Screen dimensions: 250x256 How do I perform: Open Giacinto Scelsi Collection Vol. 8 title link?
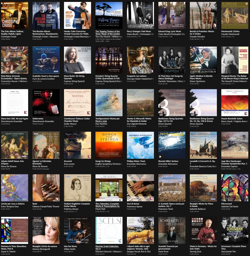click(107, 247)
